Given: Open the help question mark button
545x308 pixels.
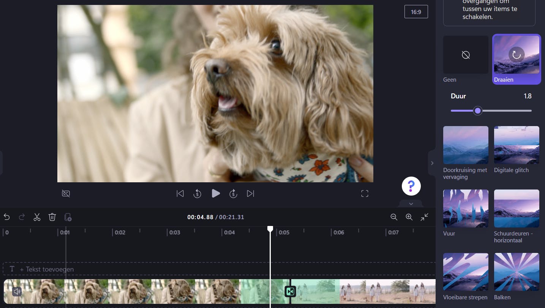Looking at the screenshot, I should pos(411,186).
